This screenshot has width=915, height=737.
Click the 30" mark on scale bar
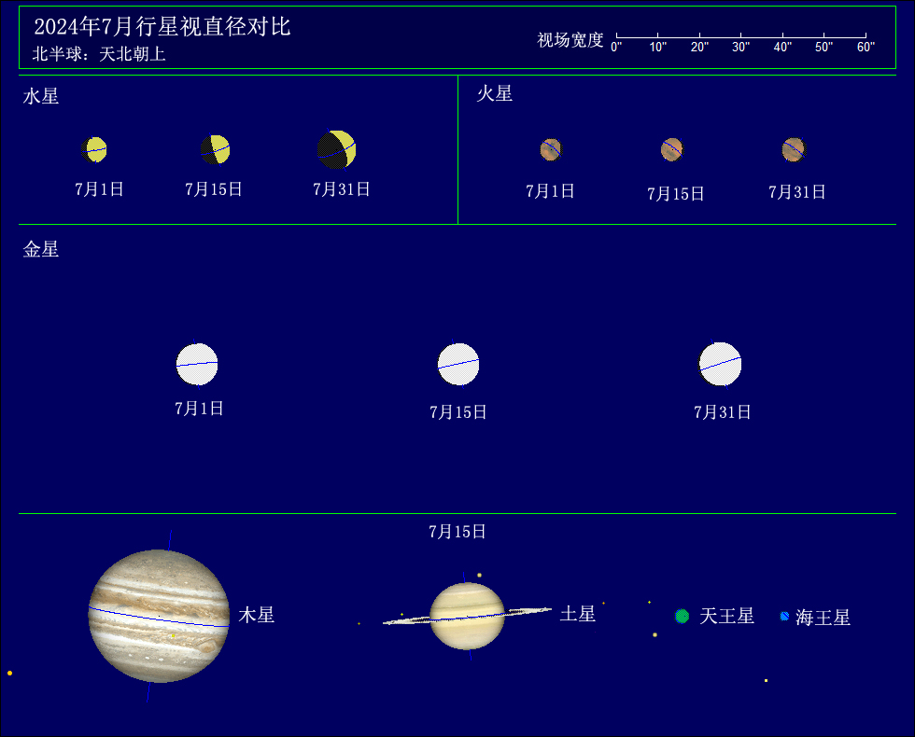[x=740, y=48]
